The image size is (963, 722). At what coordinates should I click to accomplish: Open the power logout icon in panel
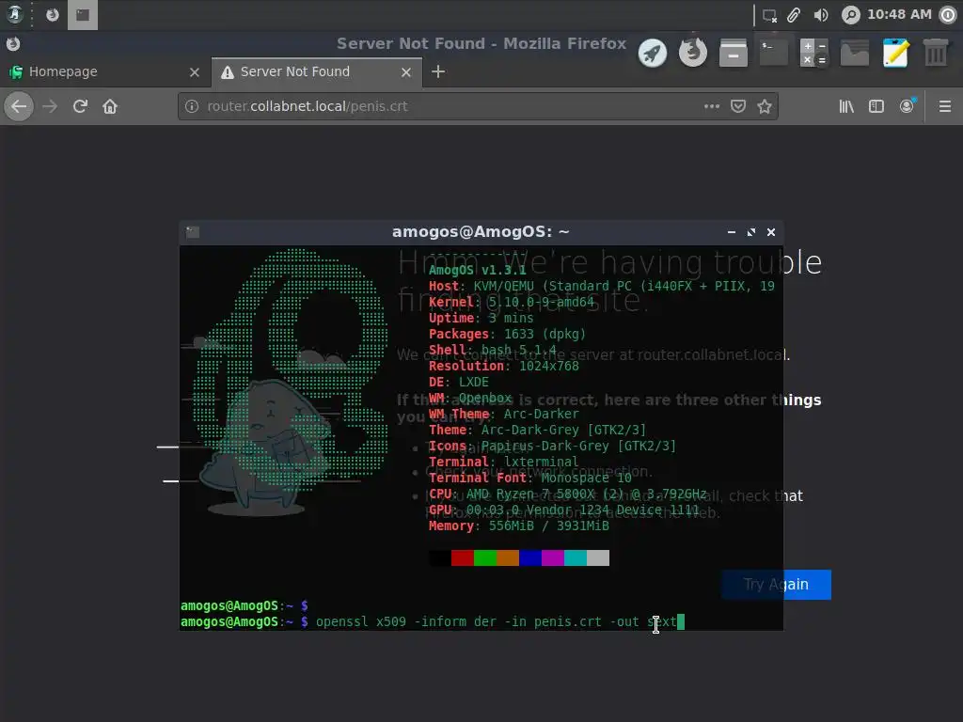click(x=948, y=15)
